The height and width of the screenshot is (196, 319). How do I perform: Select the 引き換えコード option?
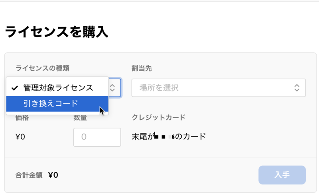click(x=57, y=104)
